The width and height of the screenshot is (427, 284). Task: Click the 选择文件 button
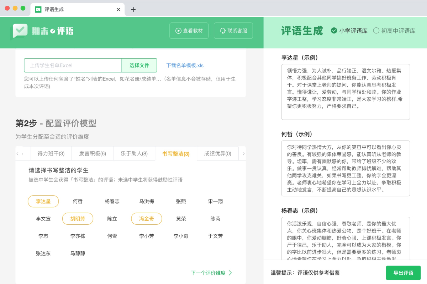[139, 65]
